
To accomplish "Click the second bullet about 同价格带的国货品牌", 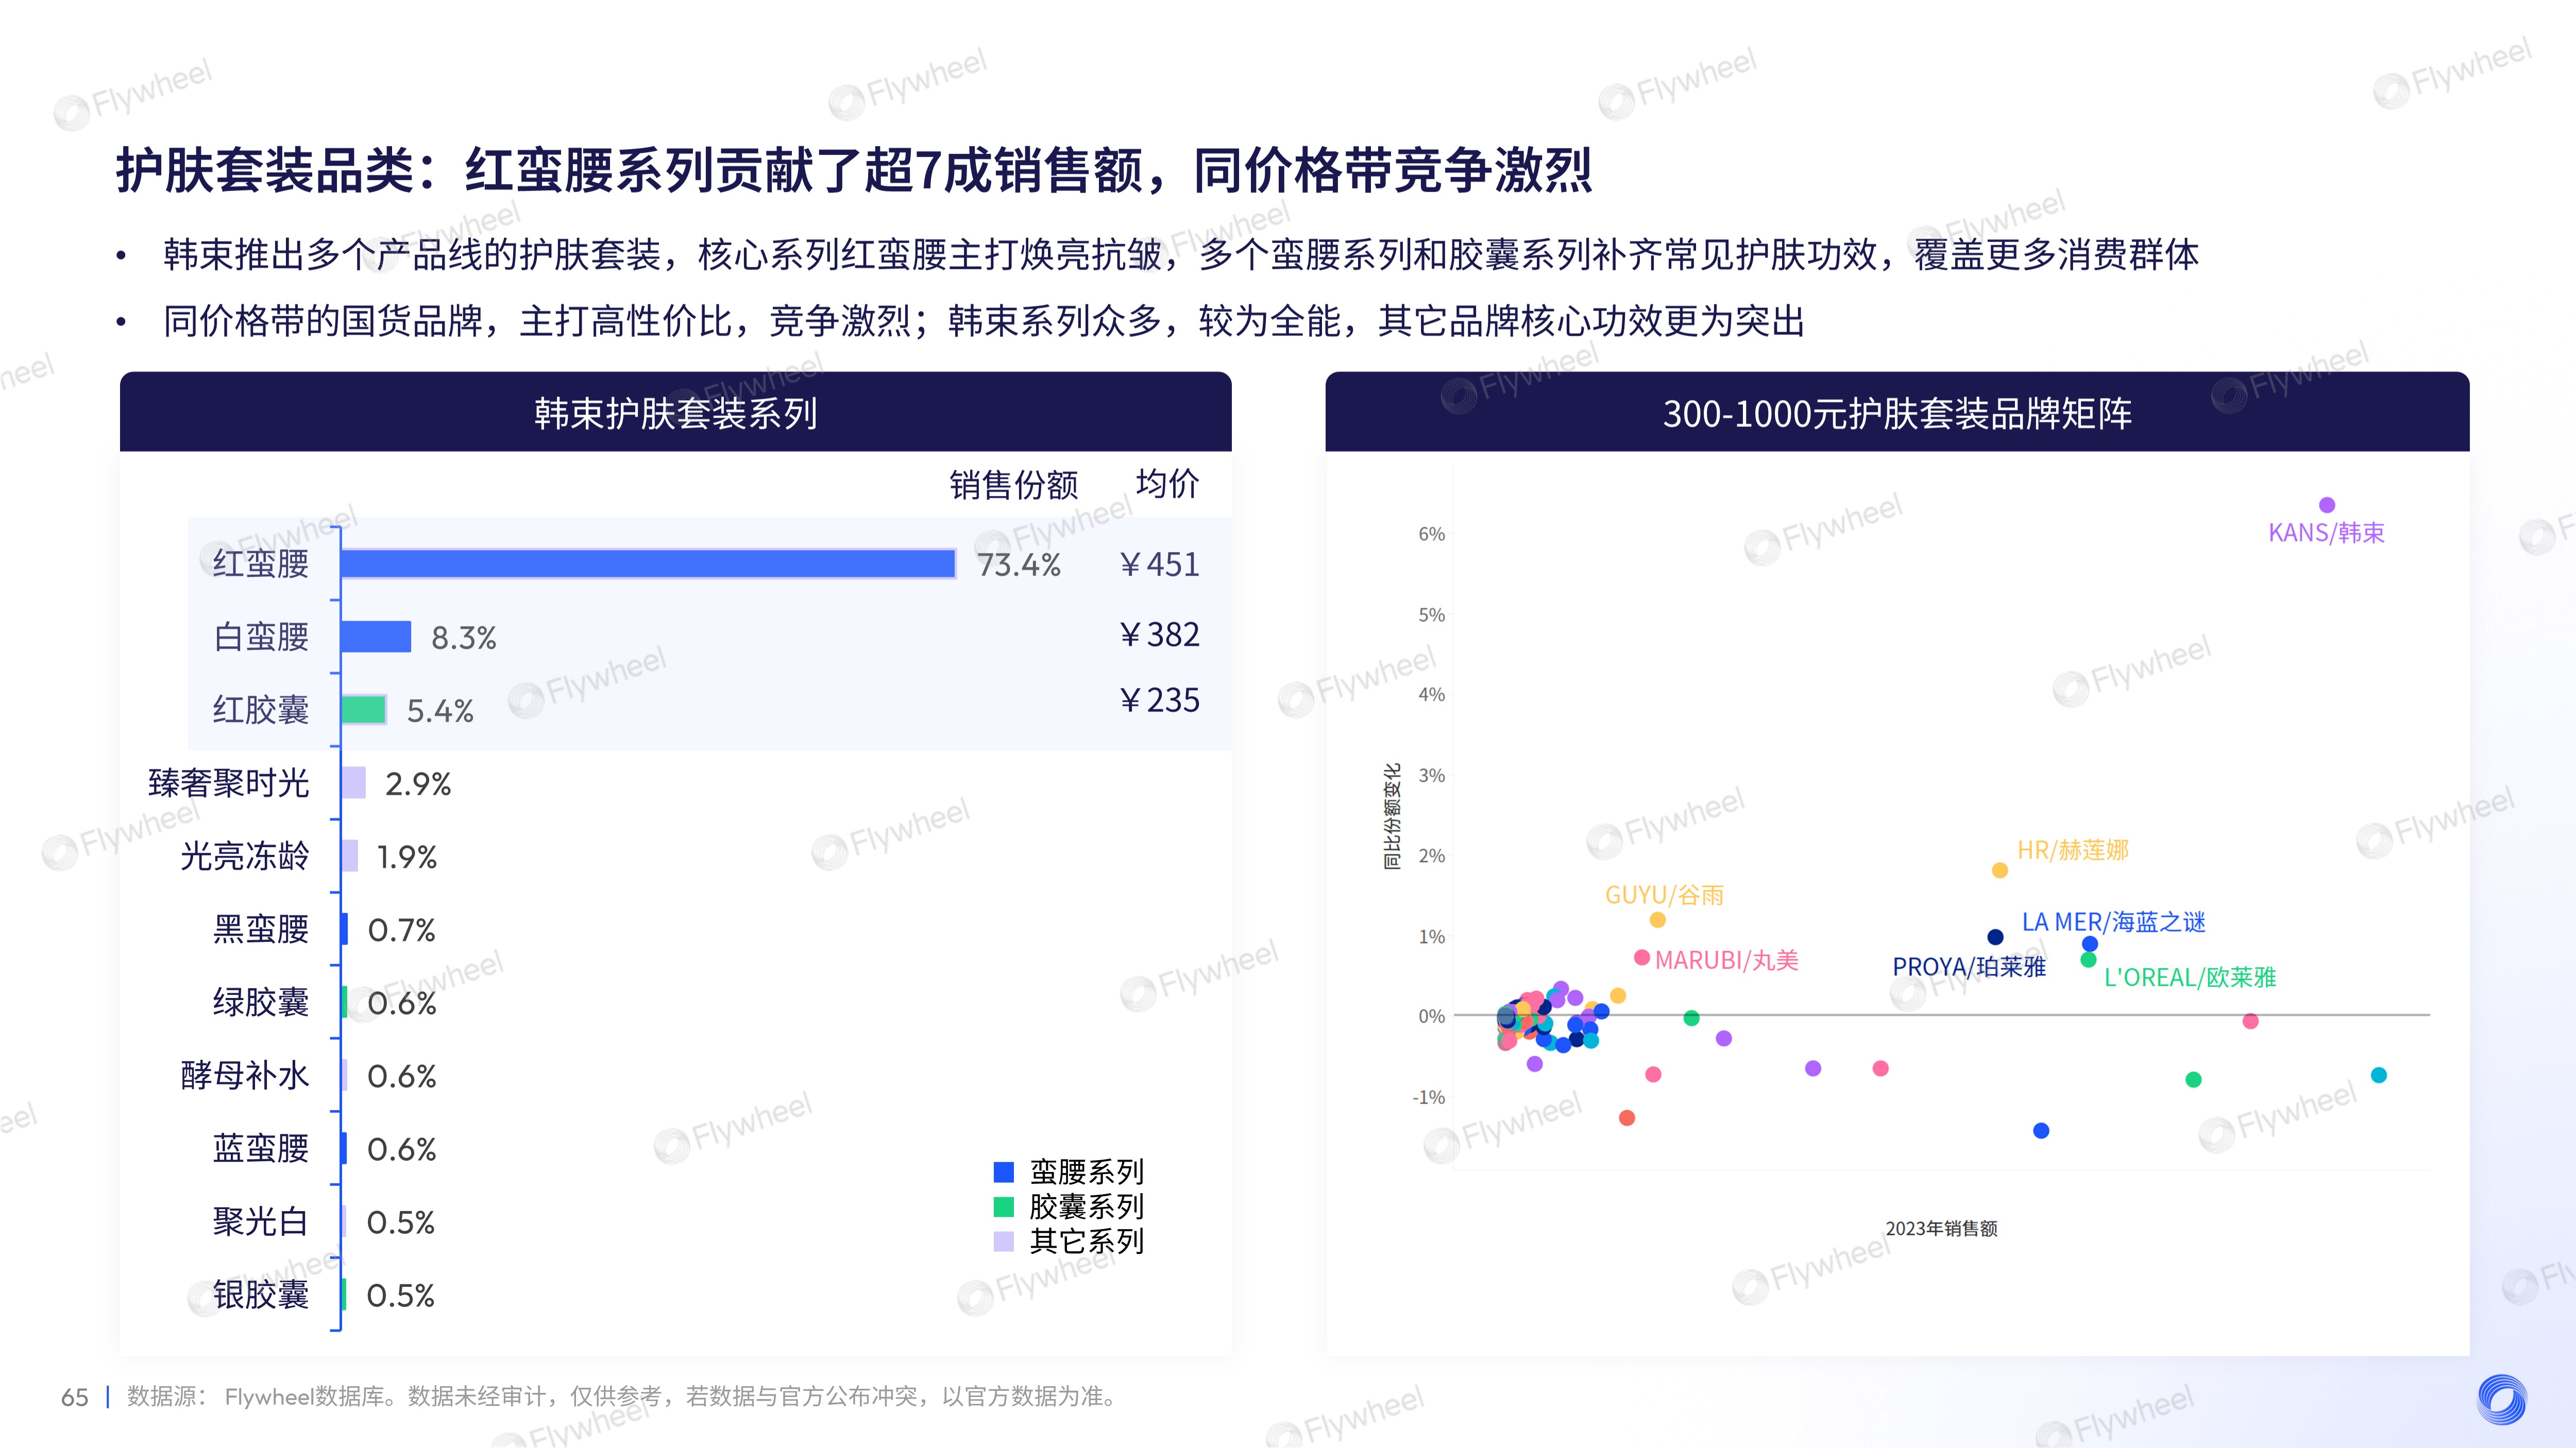I will tap(984, 321).
